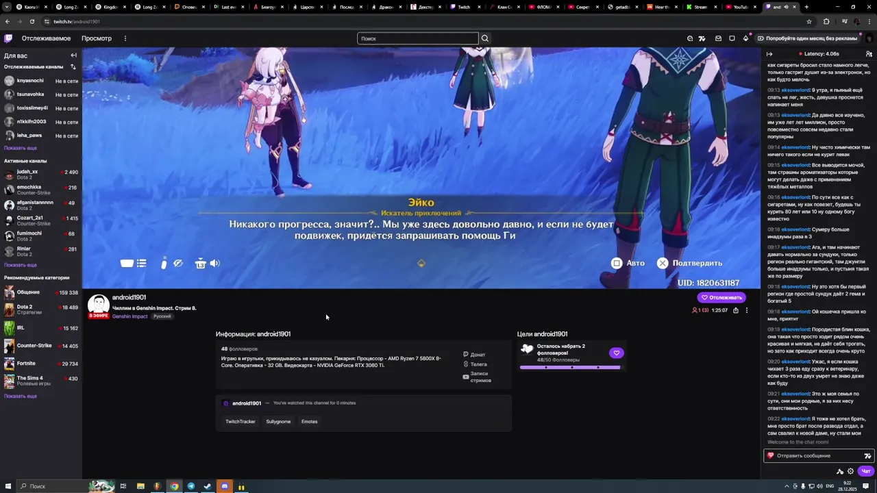Expand recommended categories with Показать ещё
877x493 pixels.
coord(21,396)
